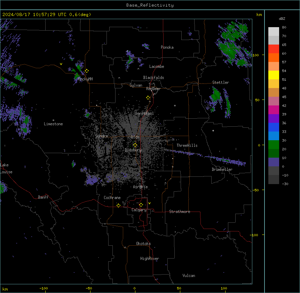Viewport: 300px width, 293px height.
Task: Click the Cochrane label
Action: pos(112,198)
